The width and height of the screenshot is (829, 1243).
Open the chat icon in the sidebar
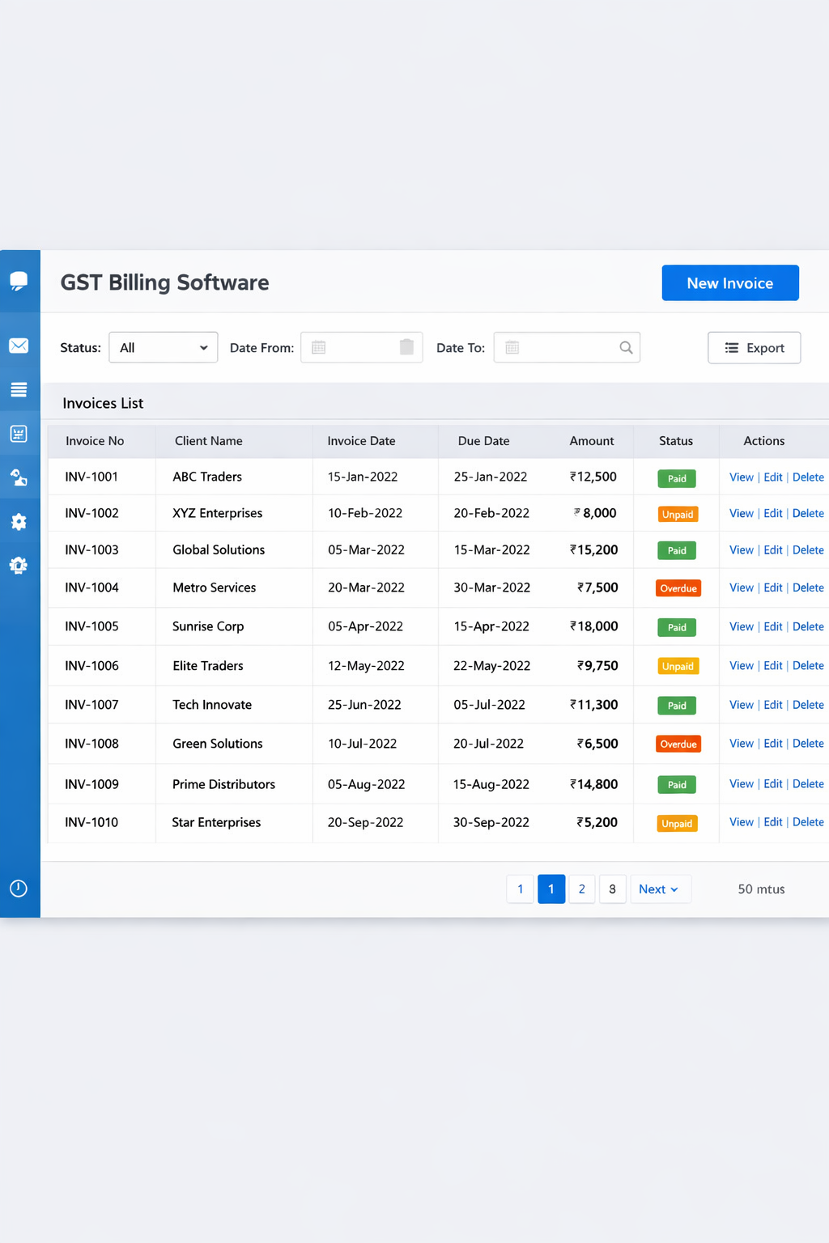[x=19, y=279]
